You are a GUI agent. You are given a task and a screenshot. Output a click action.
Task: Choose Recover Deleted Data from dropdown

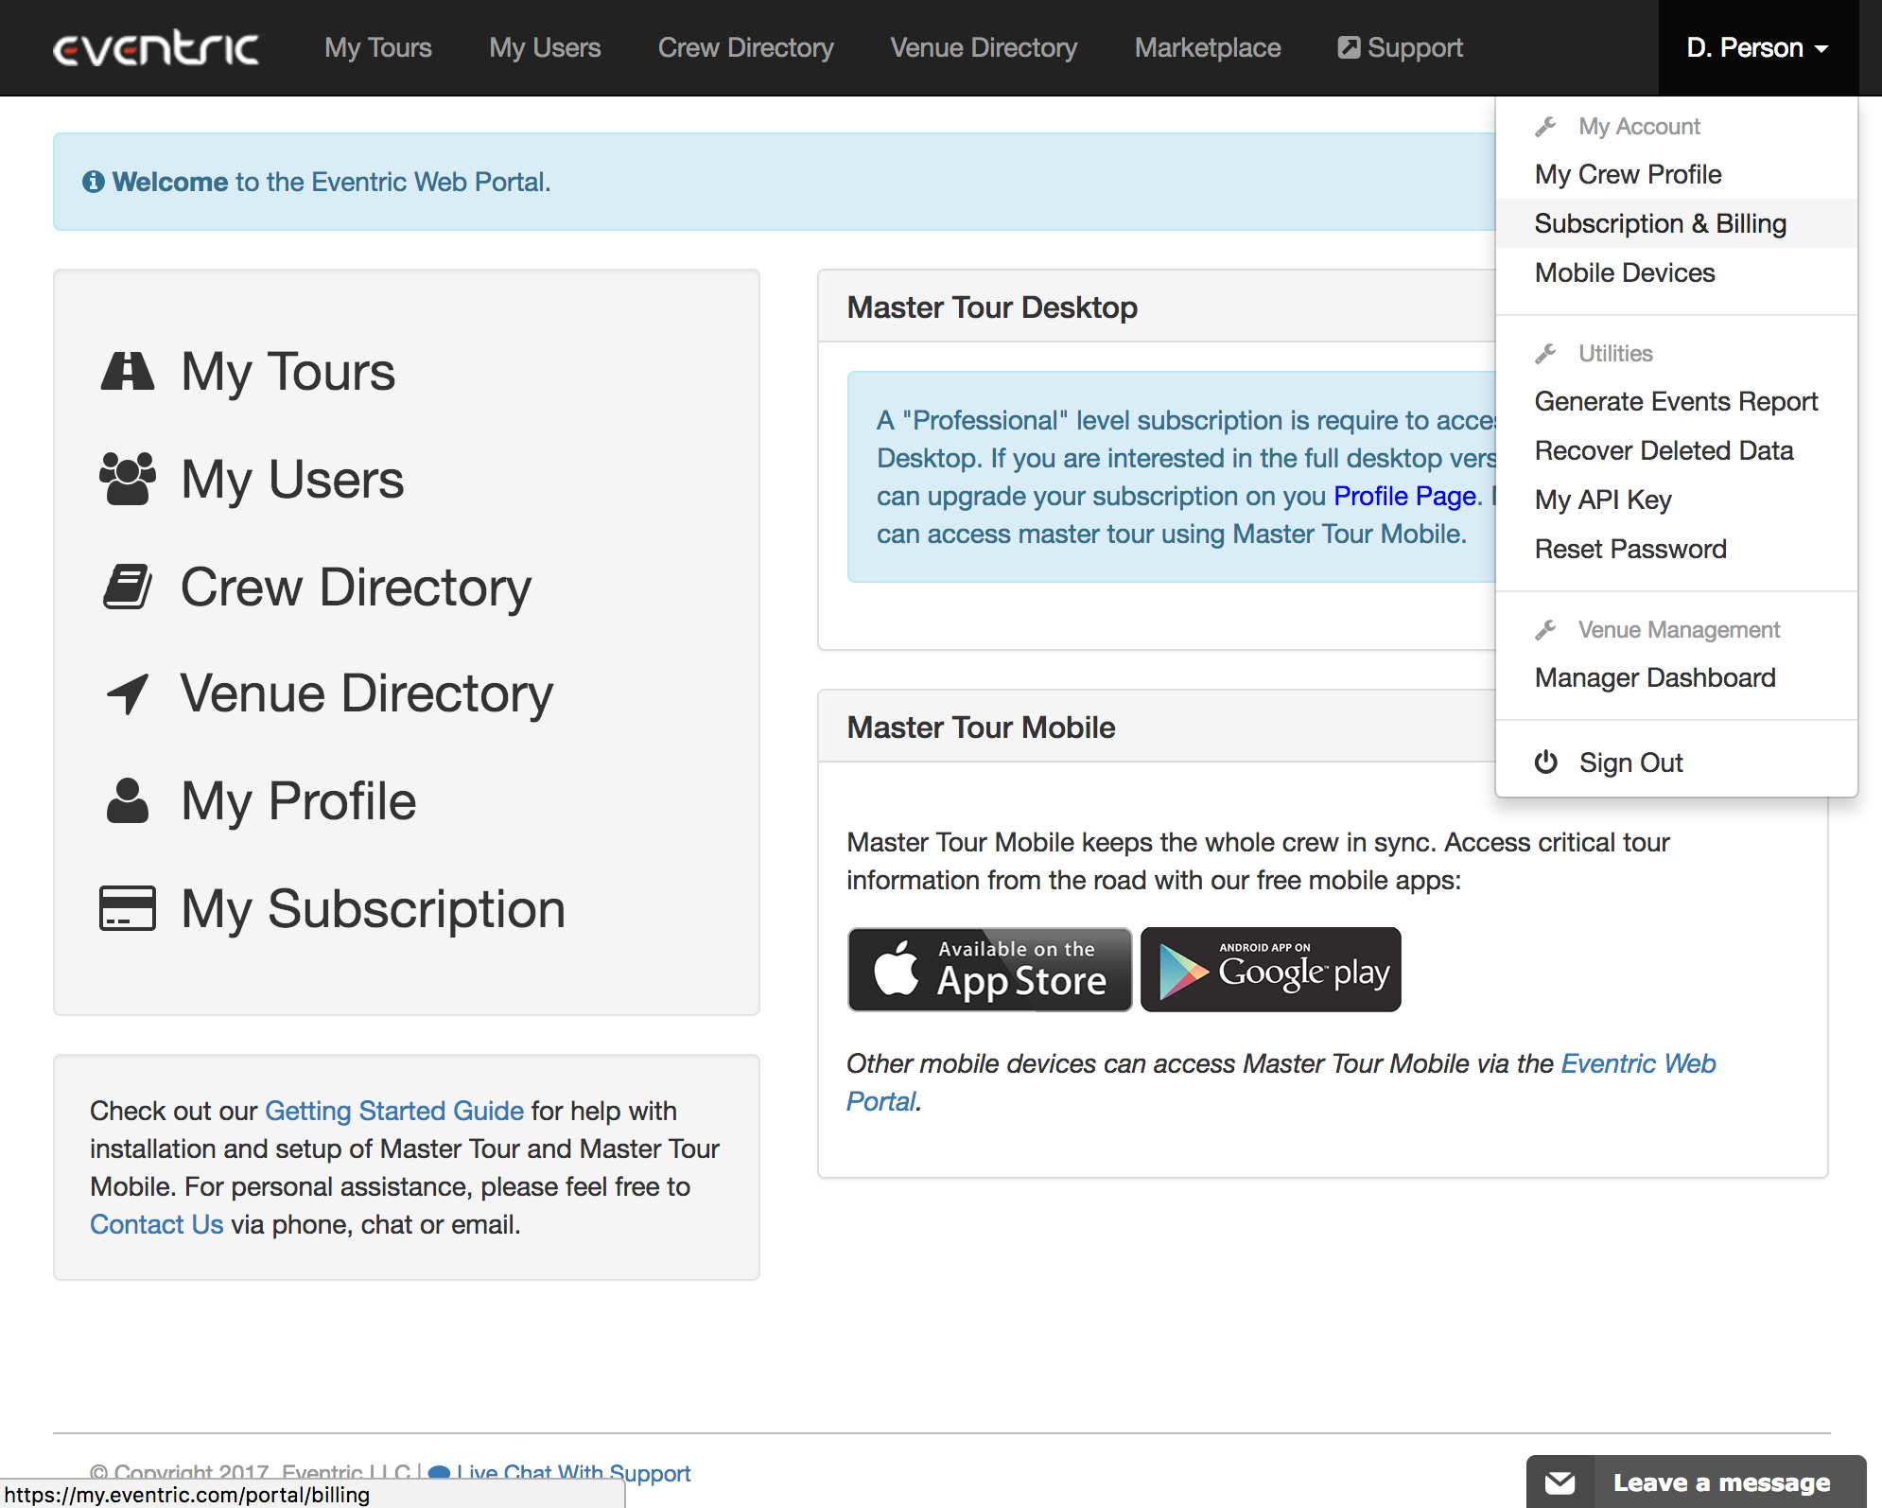click(x=1676, y=450)
